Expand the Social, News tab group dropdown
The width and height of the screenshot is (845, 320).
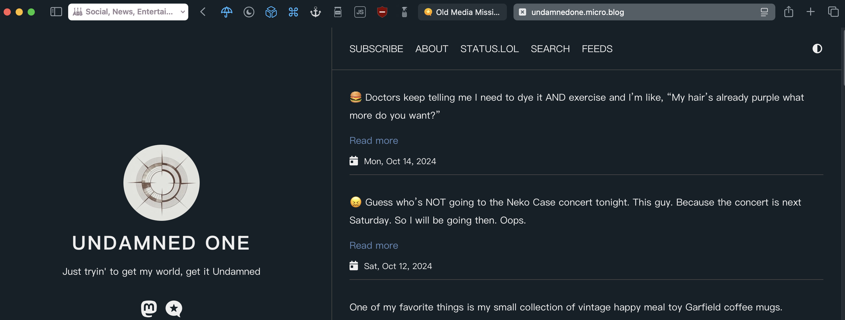[x=183, y=12]
